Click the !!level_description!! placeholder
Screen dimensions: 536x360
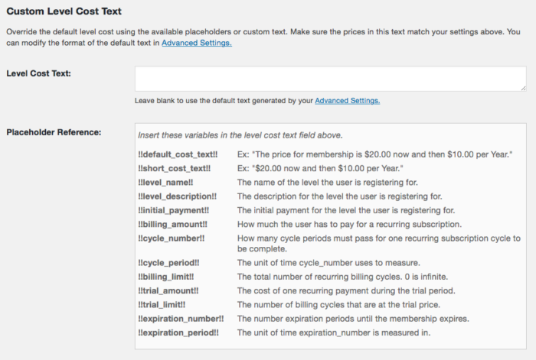178,196
